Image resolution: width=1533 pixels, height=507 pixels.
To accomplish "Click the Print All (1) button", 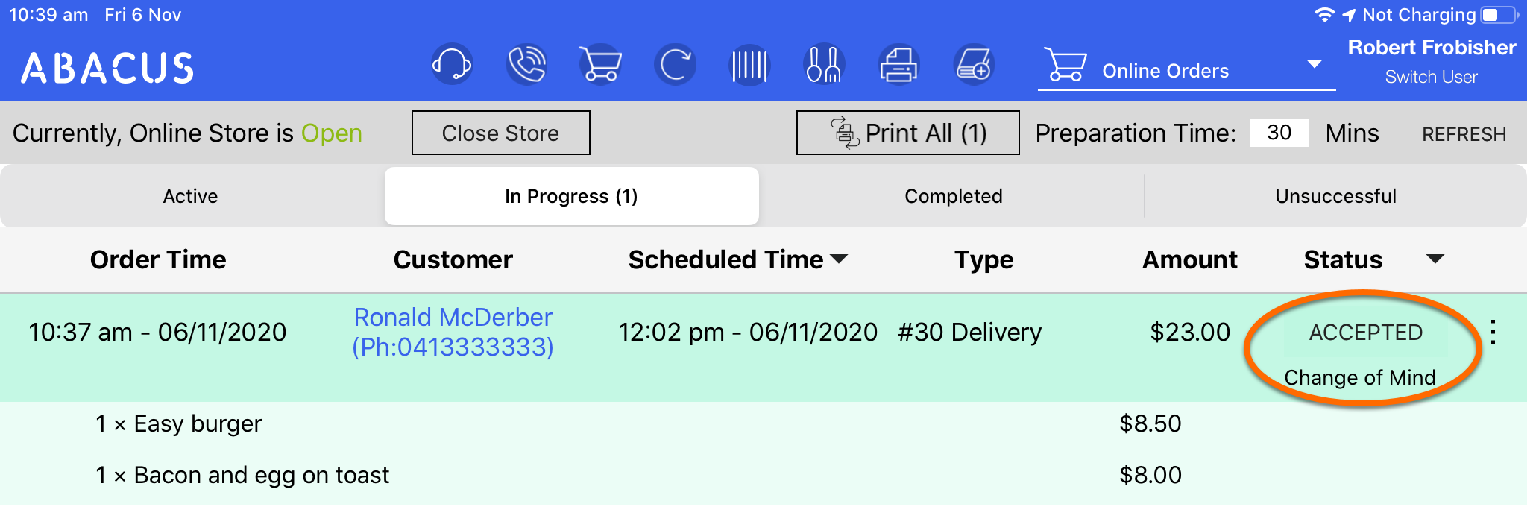I will (907, 133).
